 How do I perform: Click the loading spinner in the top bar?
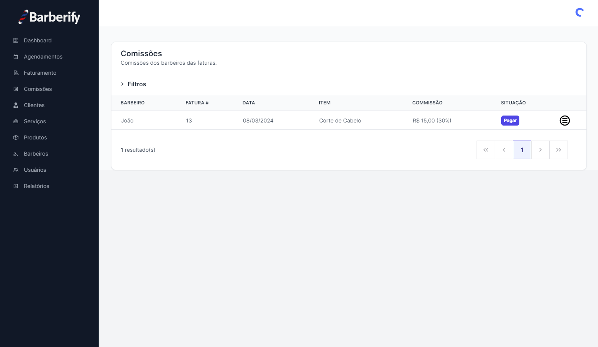tap(579, 12)
